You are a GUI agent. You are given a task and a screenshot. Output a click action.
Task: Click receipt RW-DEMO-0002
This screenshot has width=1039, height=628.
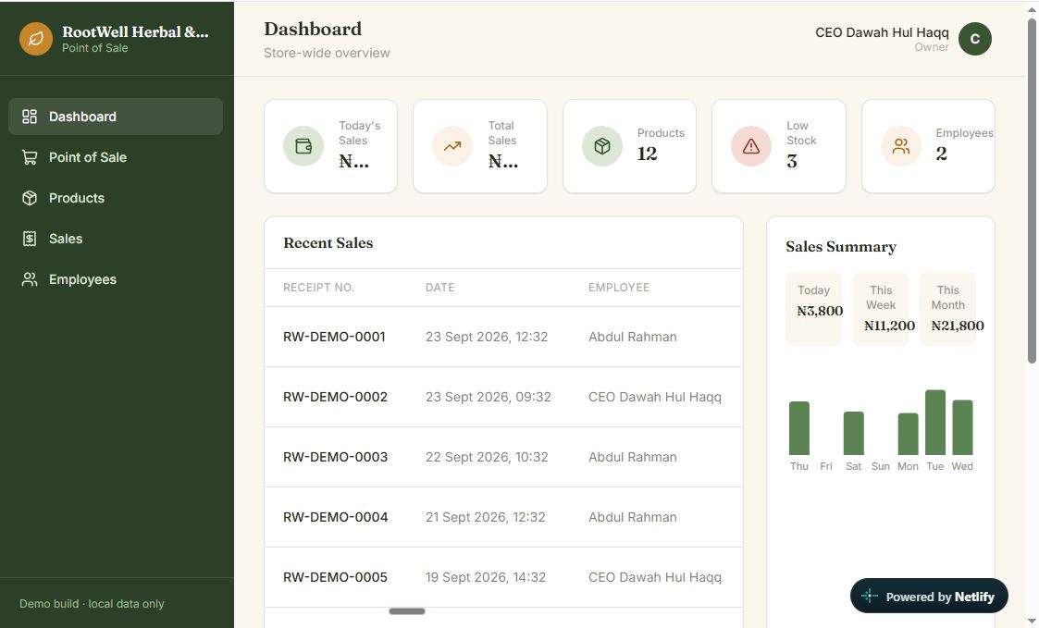(x=335, y=397)
